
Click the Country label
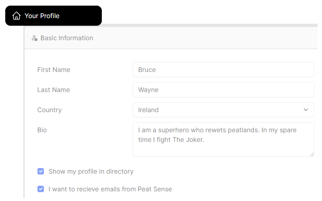[49, 110]
